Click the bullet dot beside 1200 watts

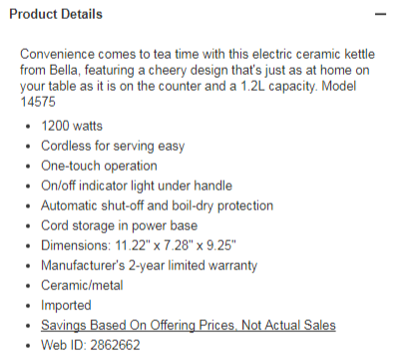[28, 127]
